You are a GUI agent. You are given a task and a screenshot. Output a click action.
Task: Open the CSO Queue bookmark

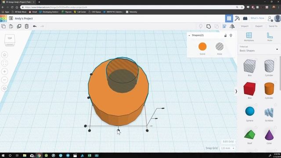[x=95, y=12]
